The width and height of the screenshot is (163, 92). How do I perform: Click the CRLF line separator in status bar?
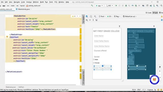pyautogui.click(x=139, y=90)
